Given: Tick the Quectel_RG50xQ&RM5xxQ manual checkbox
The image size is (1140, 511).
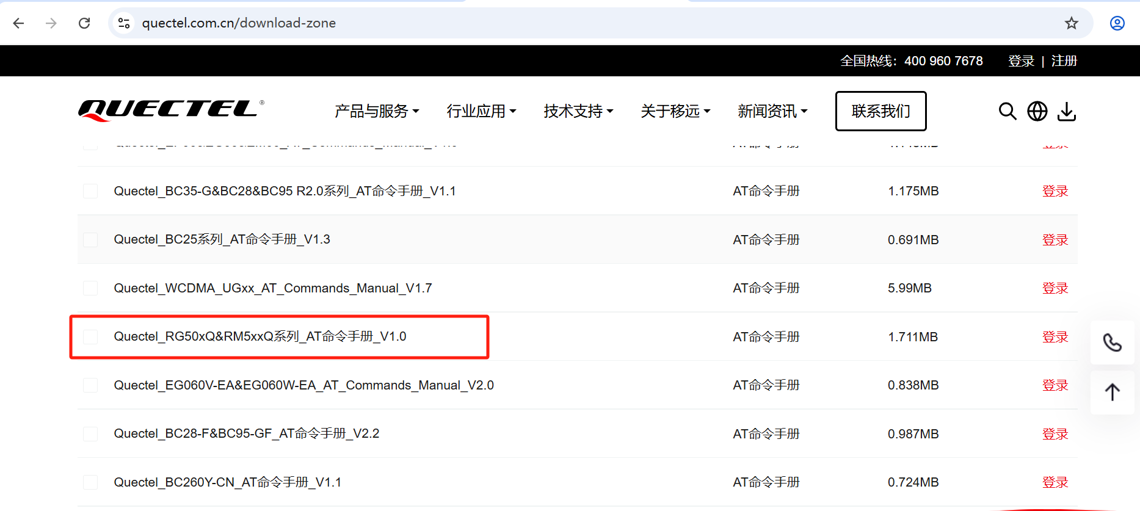Looking at the screenshot, I should pyautogui.click(x=90, y=337).
